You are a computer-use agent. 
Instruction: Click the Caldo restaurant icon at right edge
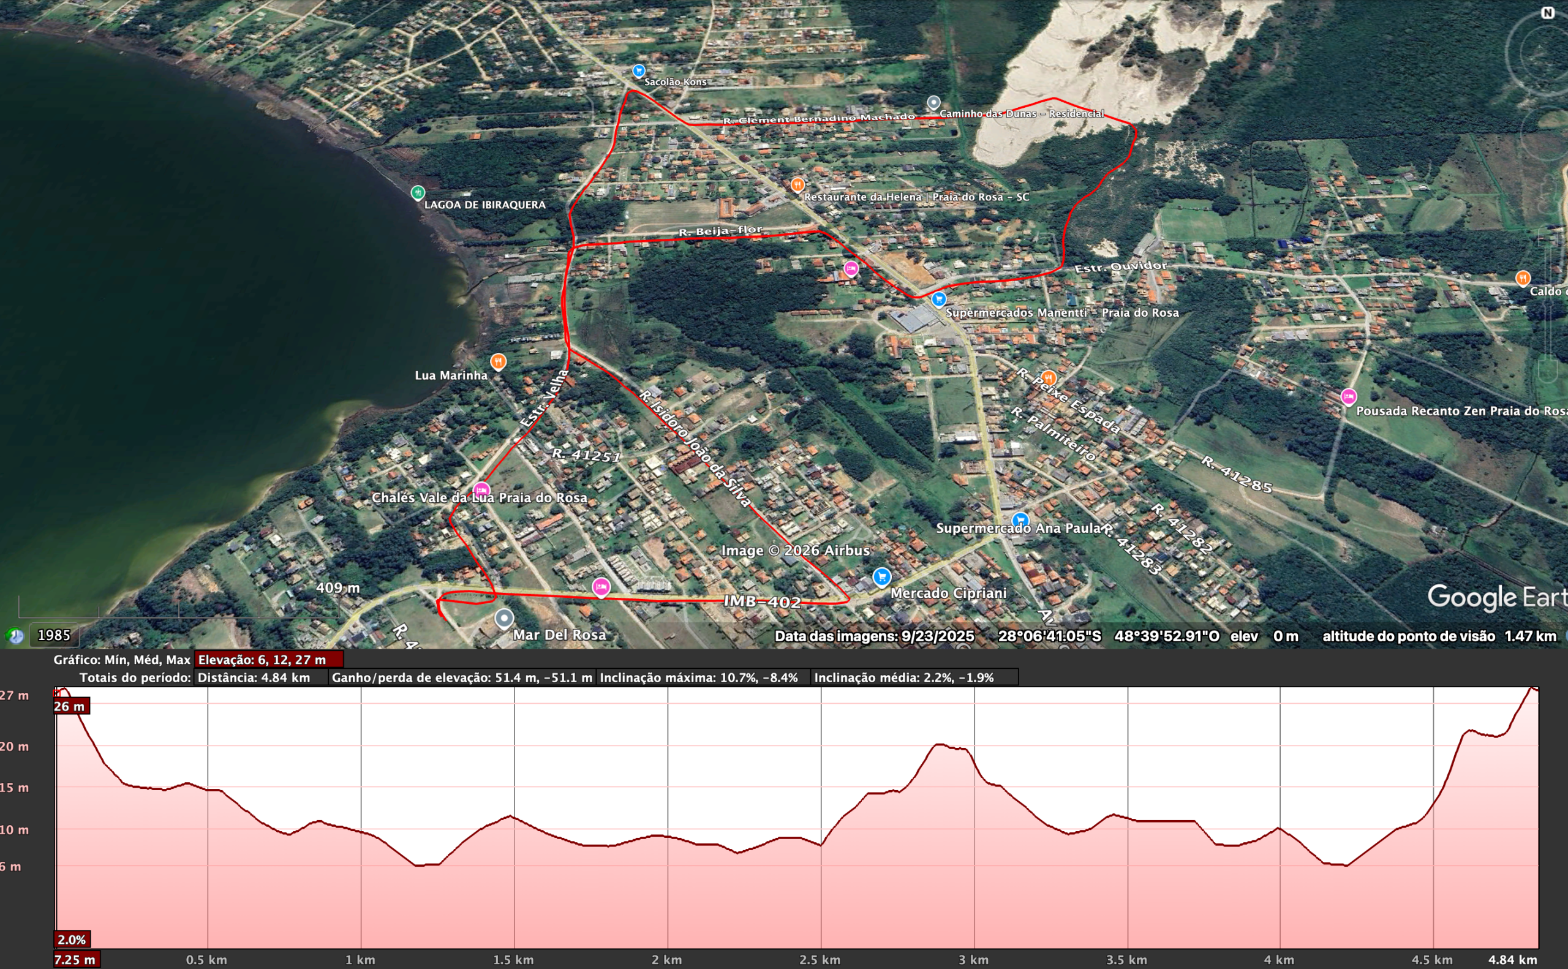pos(1523,278)
